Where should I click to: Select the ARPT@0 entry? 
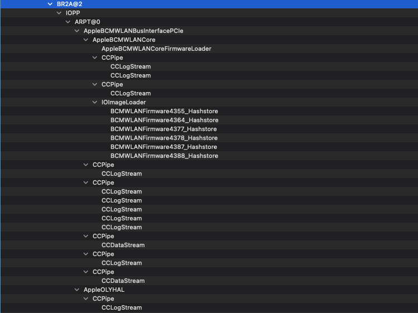(x=88, y=22)
